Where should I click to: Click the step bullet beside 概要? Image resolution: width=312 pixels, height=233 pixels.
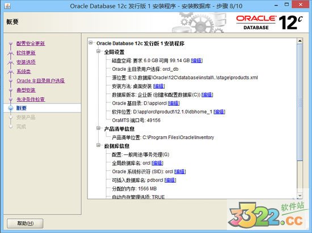pyautogui.click(x=11, y=108)
